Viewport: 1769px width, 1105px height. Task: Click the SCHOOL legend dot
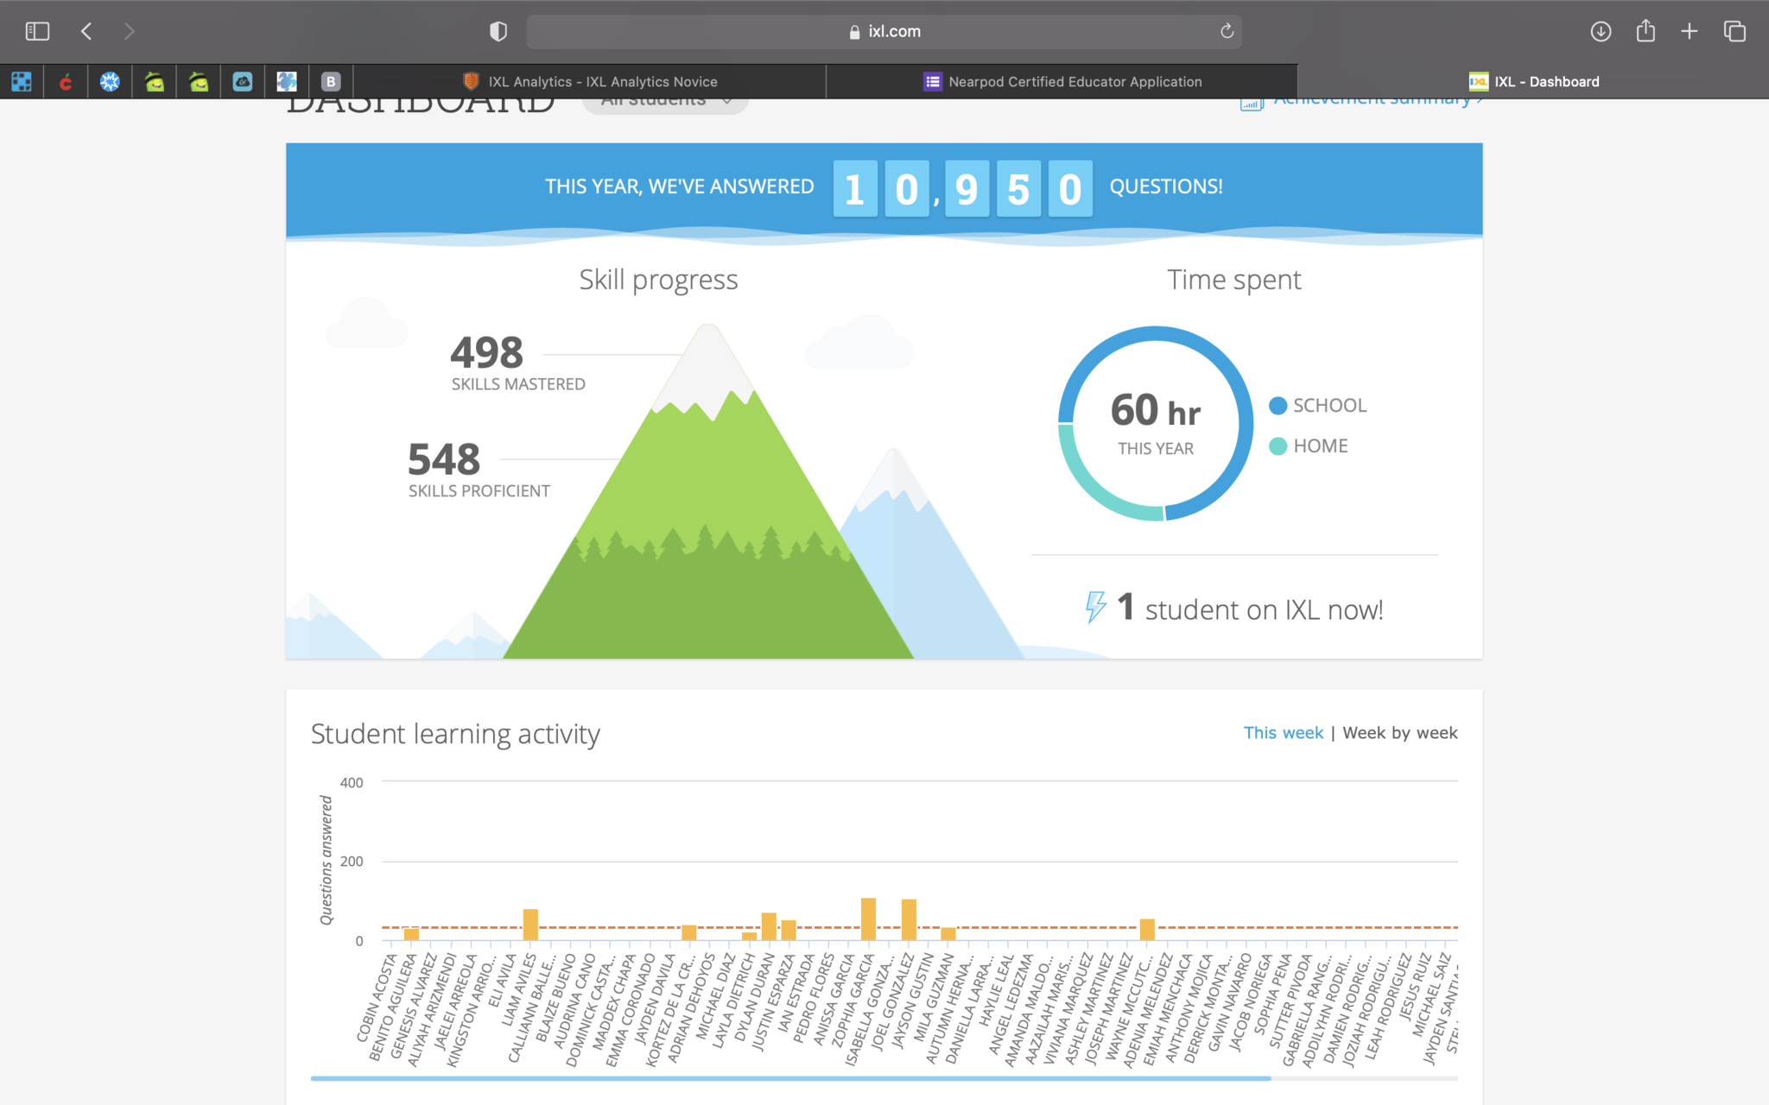[1278, 406]
